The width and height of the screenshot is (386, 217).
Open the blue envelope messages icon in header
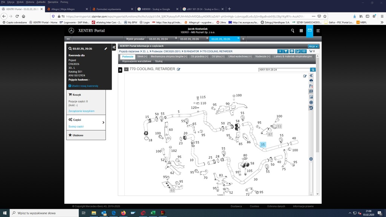[x=309, y=31]
